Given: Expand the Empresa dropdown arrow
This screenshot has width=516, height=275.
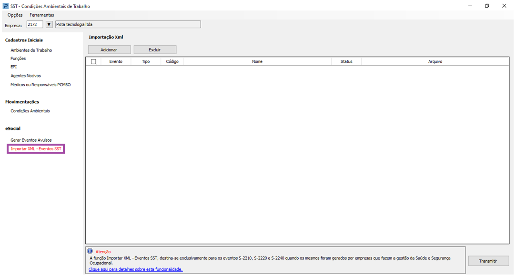Looking at the screenshot, I should [x=49, y=24].
